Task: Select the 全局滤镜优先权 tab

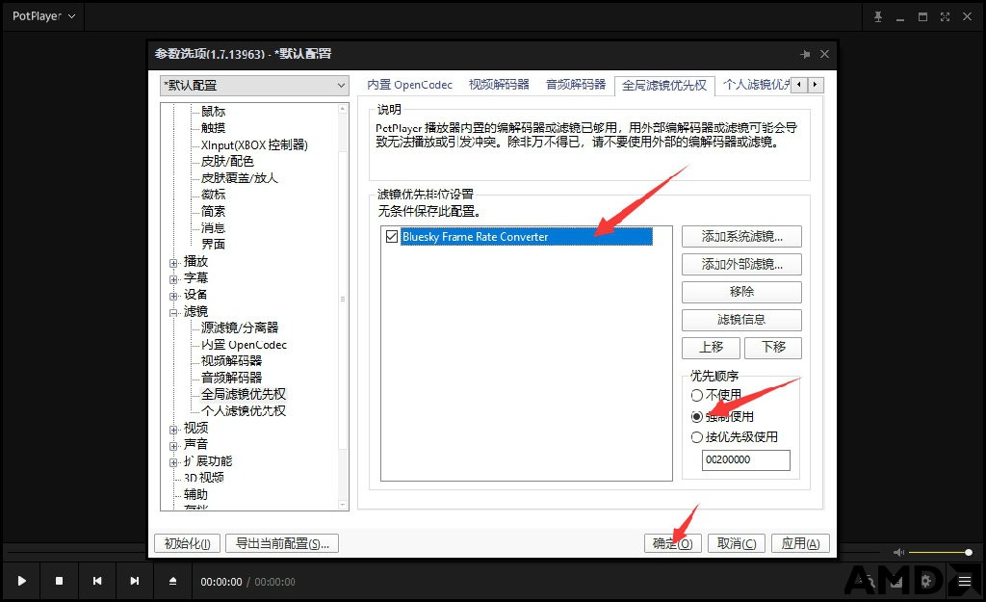Action: coord(664,85)
